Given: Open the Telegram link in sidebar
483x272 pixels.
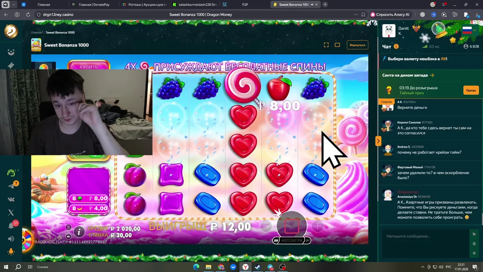Looking at the screenshot, I should coord(11,186).
